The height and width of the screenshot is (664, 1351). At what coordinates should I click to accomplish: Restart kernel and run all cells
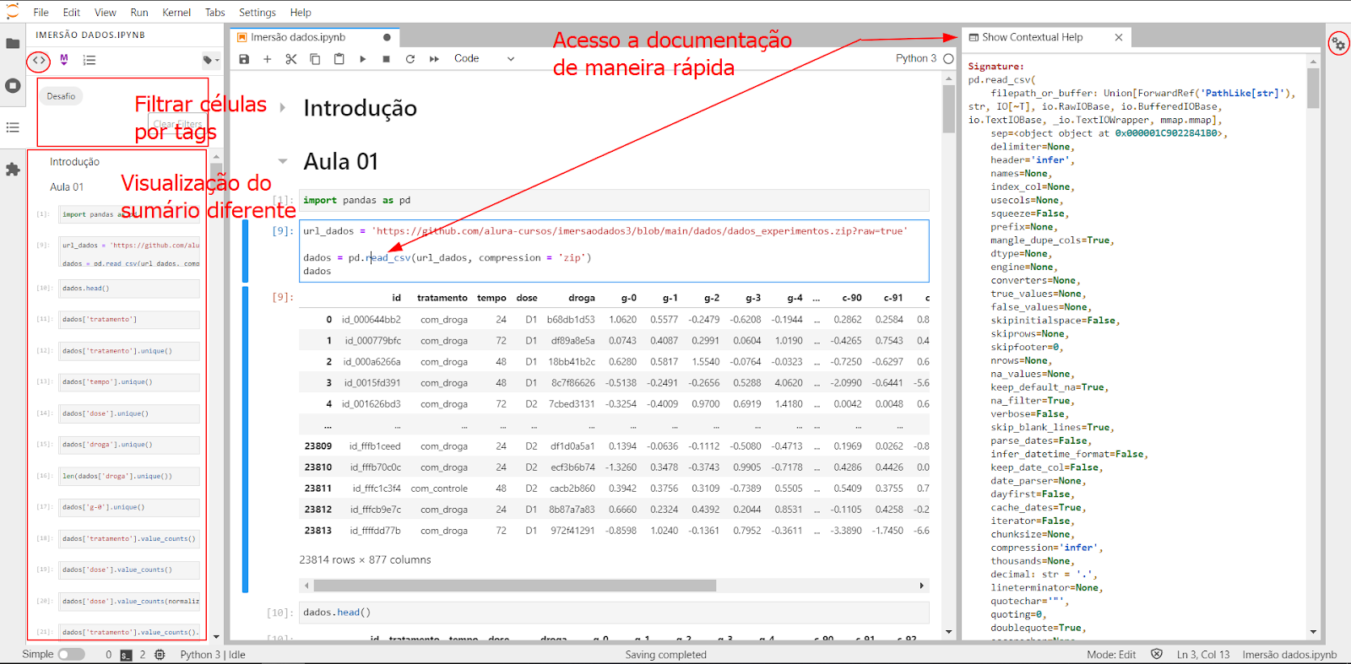tap(434, 59)
